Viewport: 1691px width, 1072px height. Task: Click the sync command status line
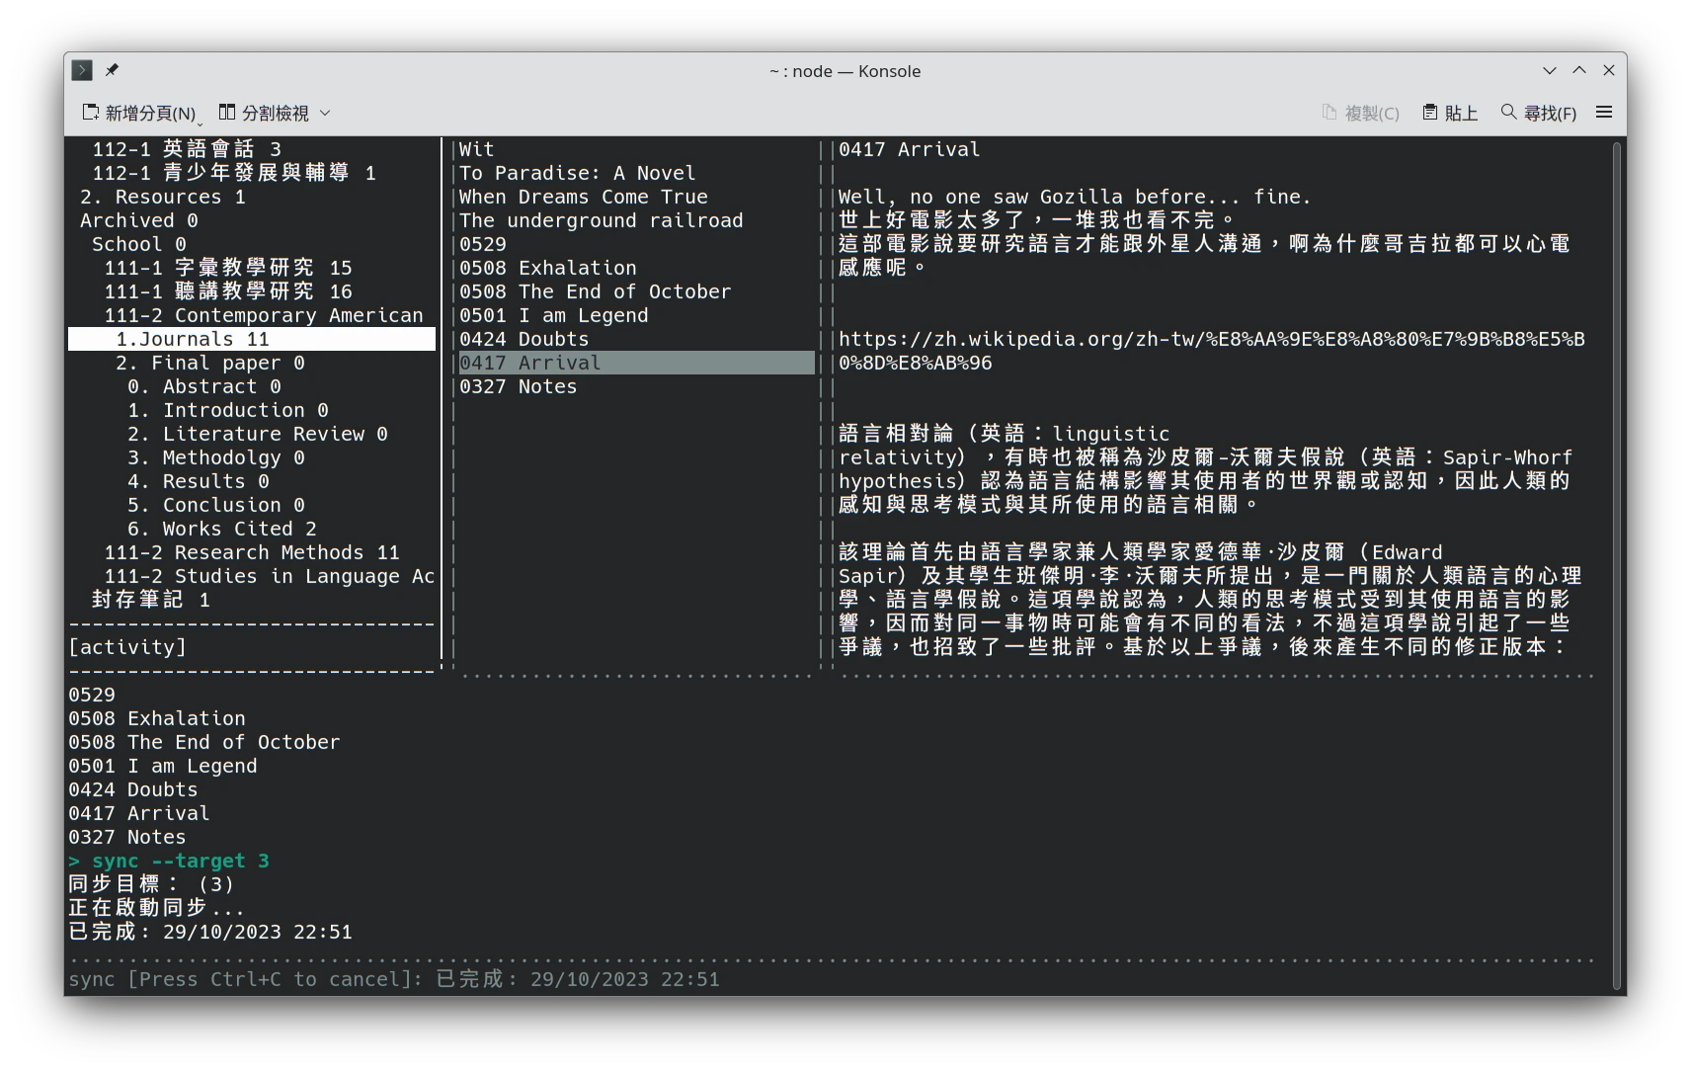pos(394,979)
